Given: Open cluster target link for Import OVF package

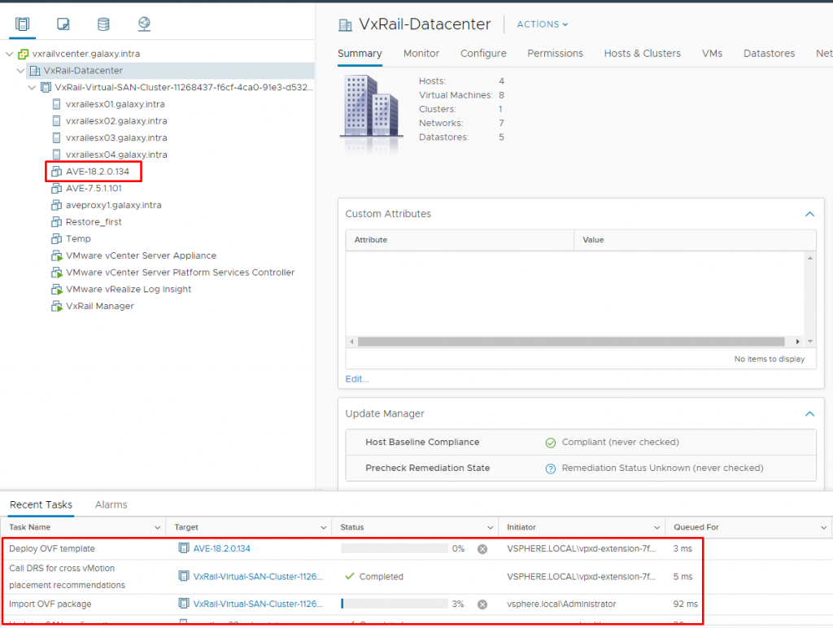Looking at the screenshot, I should tap(258, 604).
